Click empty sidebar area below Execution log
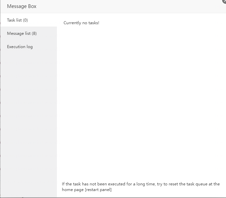The image size is (226, 198). point(28,116)
